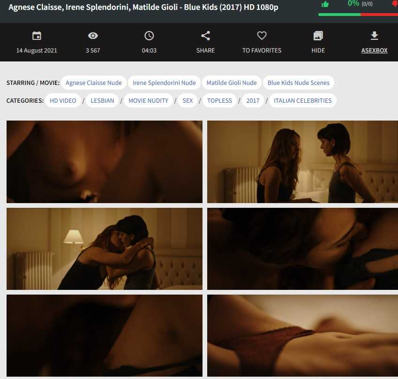The image size is (398, 379).
Task: Open the Agnese Claisse tag
Action: [94, 83]
